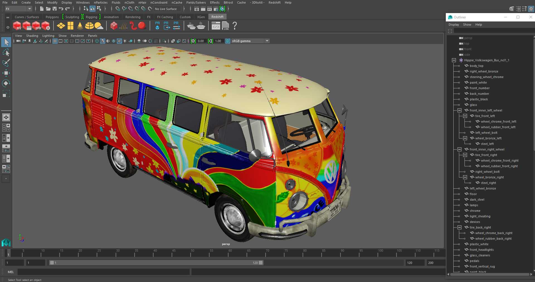This screenshot has height=282, width=535.
Task: Open Redshift render settings gear cube icon
Action: (x=46, y=26)
